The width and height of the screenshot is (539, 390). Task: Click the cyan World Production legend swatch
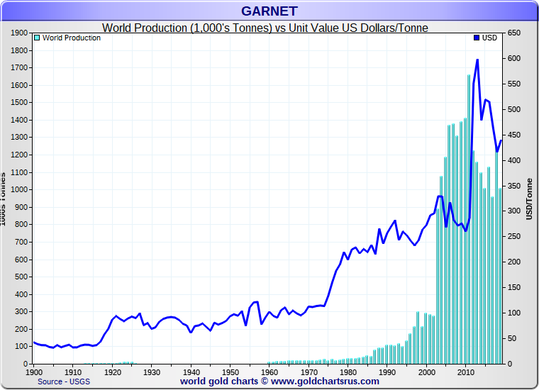point(37,38)
